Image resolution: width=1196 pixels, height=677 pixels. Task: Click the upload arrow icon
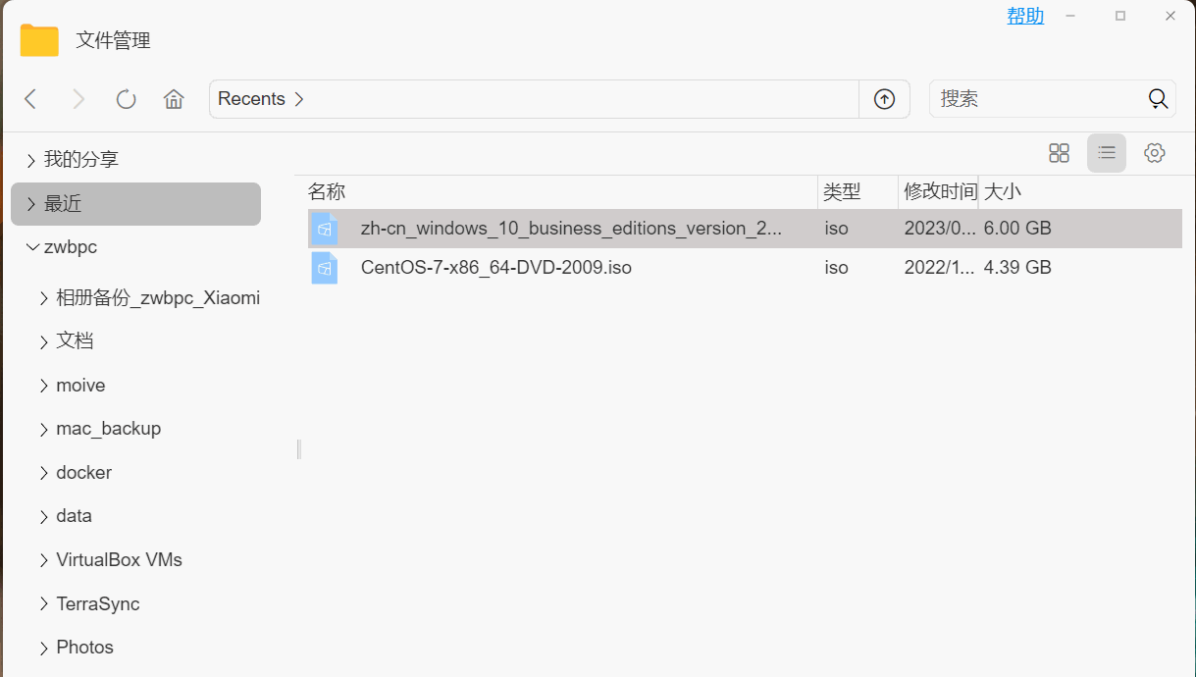click(884, 99)
